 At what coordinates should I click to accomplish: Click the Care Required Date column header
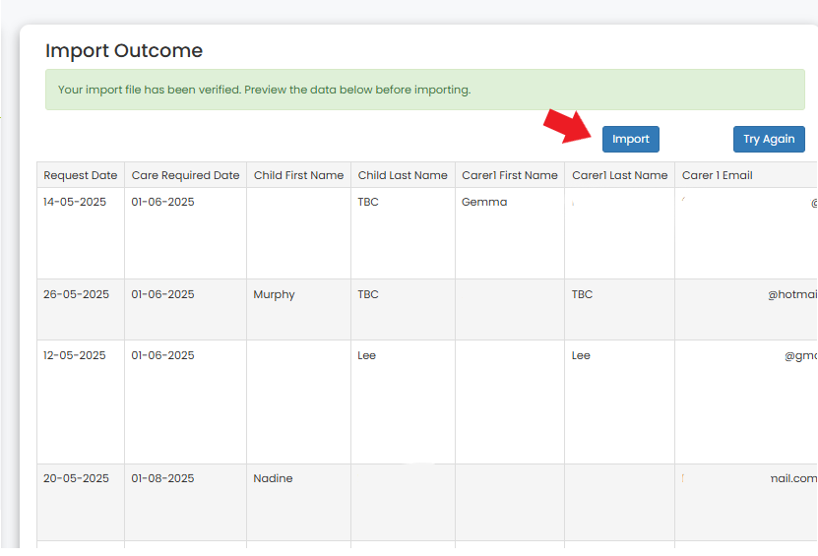coord(185,175)
